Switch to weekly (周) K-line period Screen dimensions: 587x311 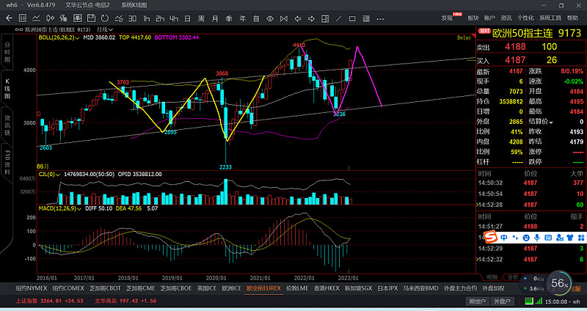[201, 18]
